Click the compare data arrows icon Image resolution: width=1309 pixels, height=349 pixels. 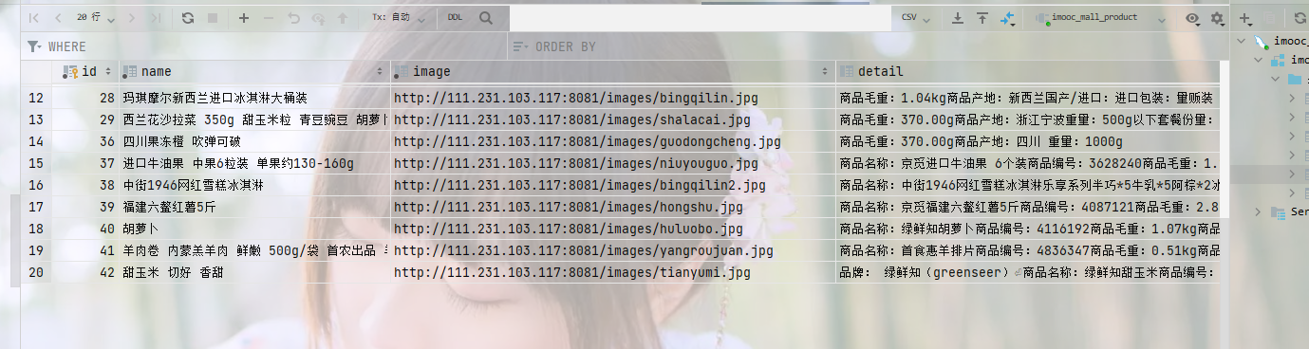point(1007,18)
